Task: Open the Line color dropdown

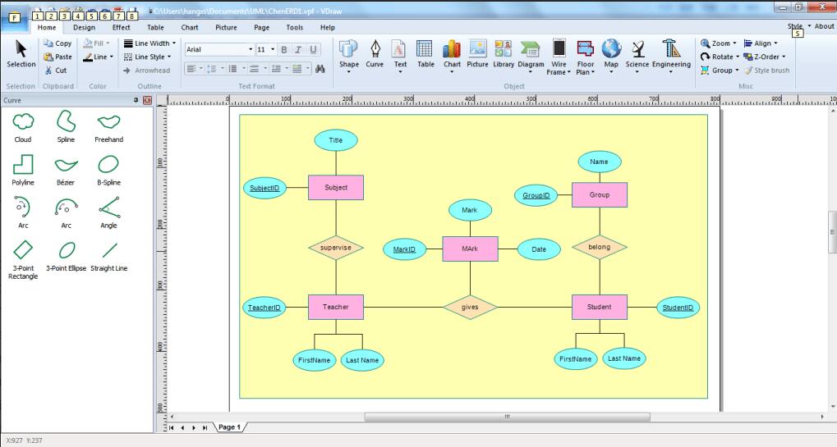Action: 99,57
